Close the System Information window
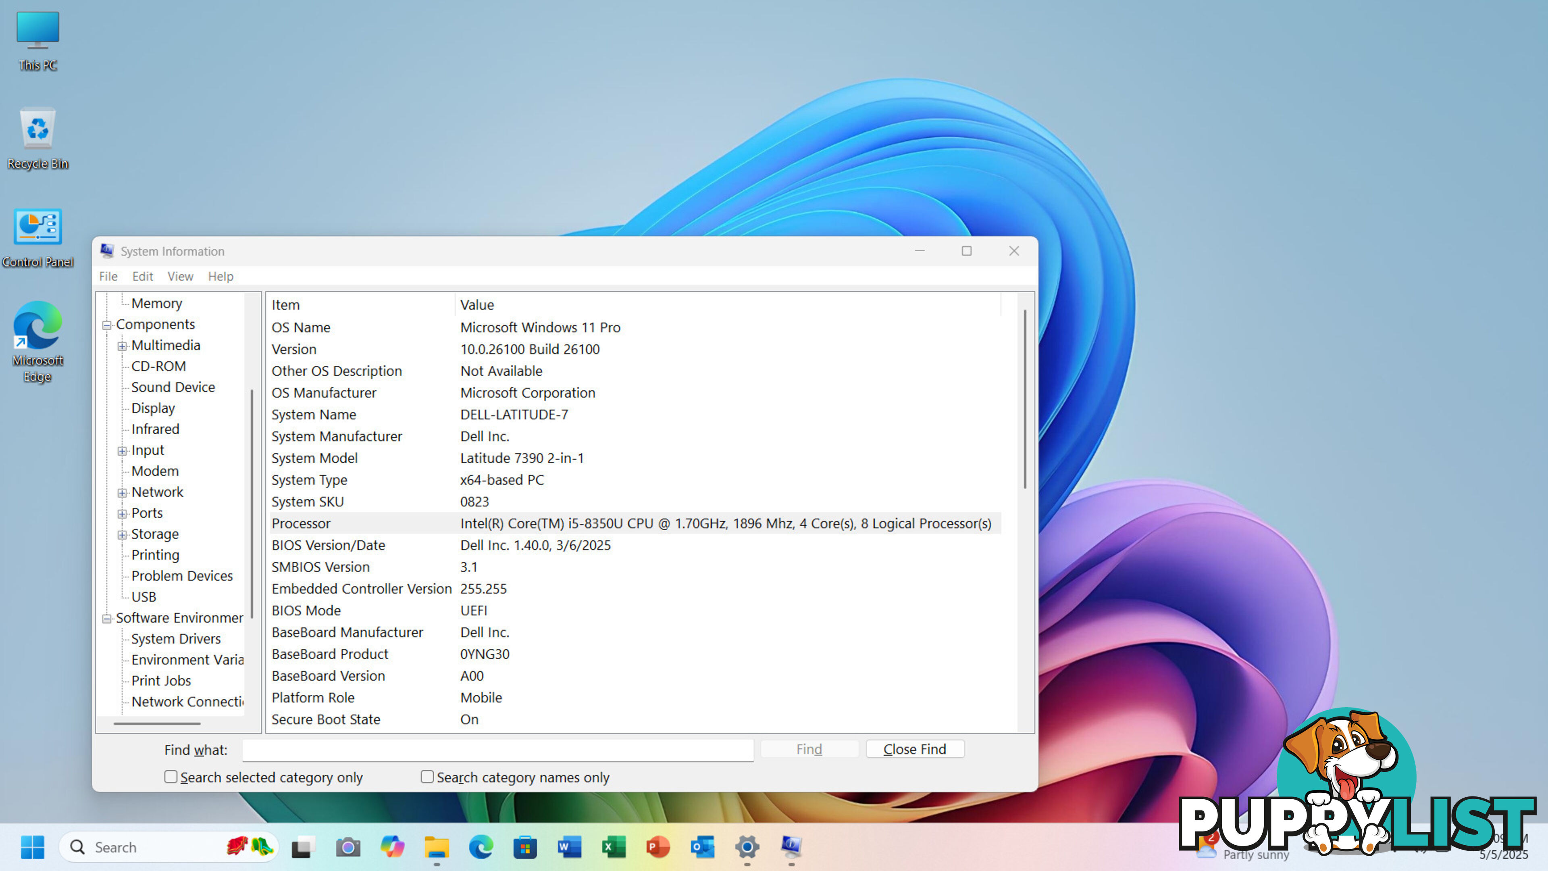 (x=1014, y=251)
